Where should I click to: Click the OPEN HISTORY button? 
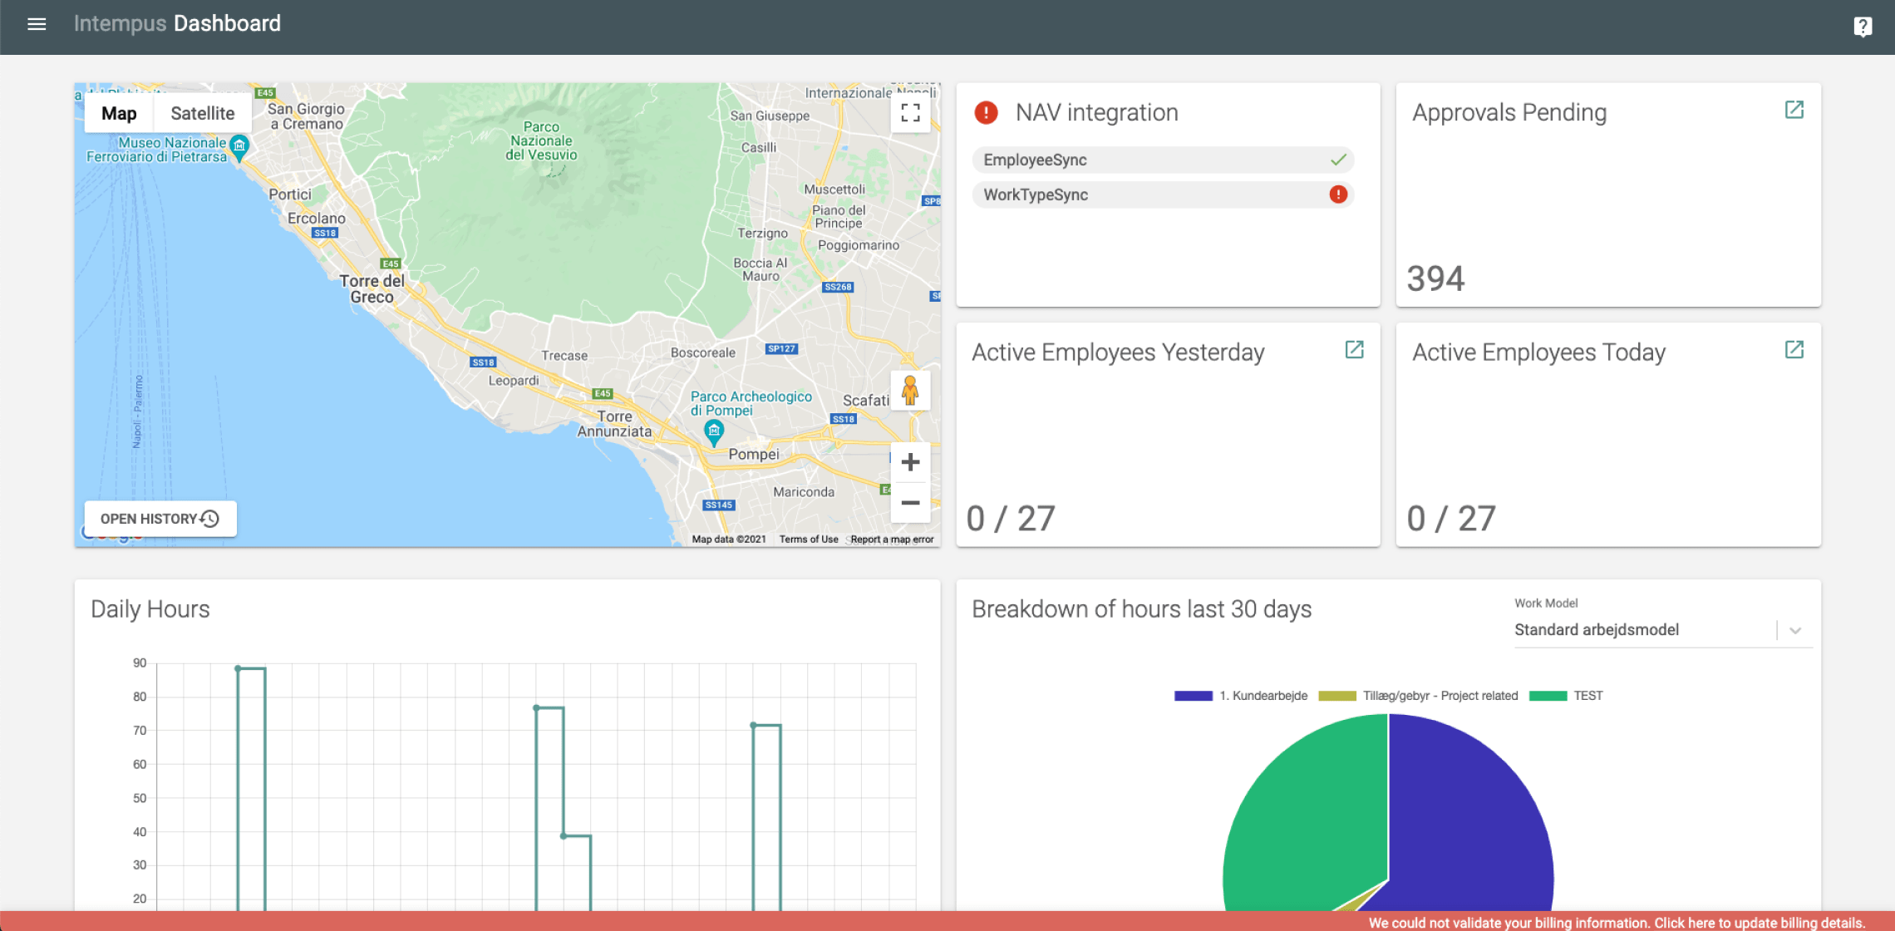tap(160, 519)
